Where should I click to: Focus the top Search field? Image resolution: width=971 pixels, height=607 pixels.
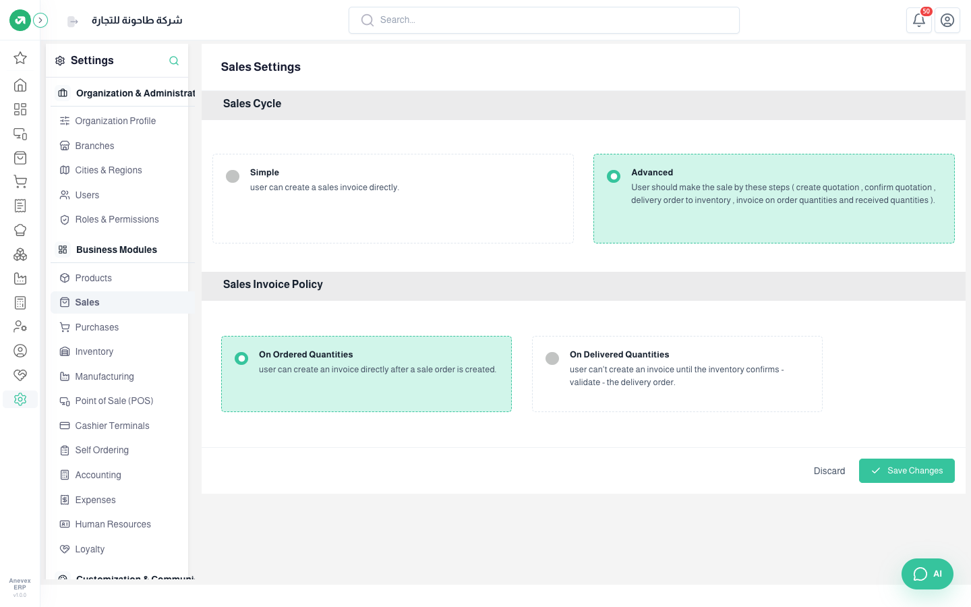coord(543,20)
